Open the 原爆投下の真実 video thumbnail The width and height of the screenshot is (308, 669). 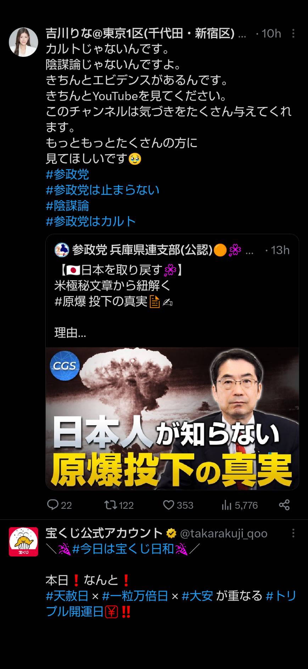tap(172, 418)
